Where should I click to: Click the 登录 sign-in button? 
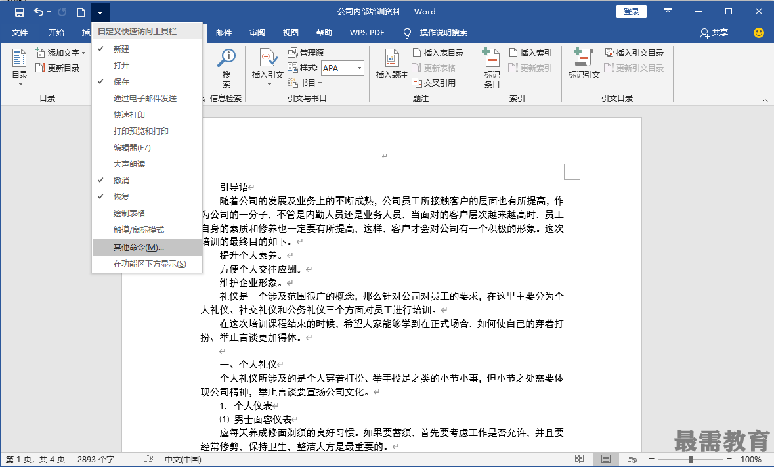[x=632, y=11]
